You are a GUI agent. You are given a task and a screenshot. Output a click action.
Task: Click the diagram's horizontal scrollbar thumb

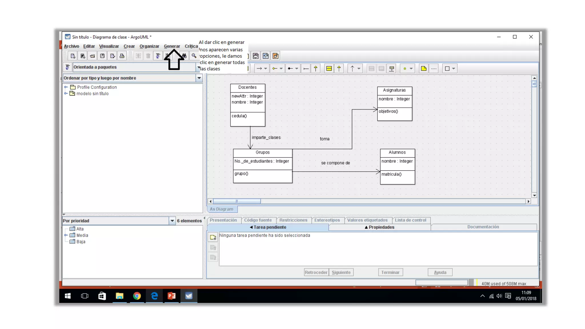coord(237,201)
